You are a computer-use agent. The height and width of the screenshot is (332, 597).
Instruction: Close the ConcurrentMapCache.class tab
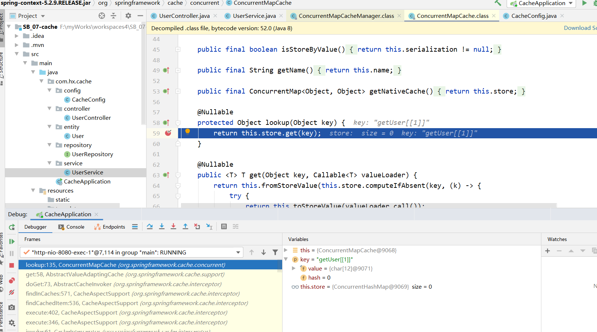point(493,16)
